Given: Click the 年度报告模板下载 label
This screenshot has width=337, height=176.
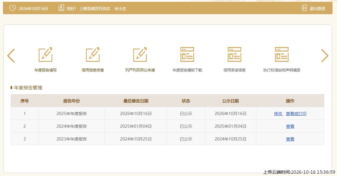Looking at the screenshot, I should [x=187, y=70].
